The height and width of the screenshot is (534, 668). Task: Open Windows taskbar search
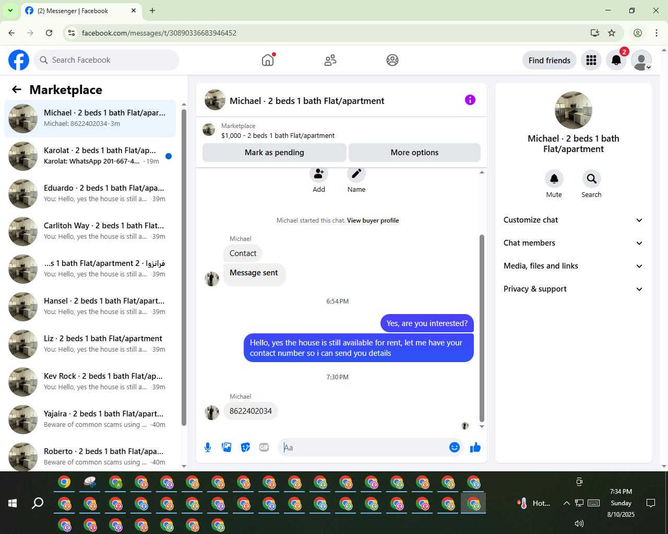pos(38,503)
